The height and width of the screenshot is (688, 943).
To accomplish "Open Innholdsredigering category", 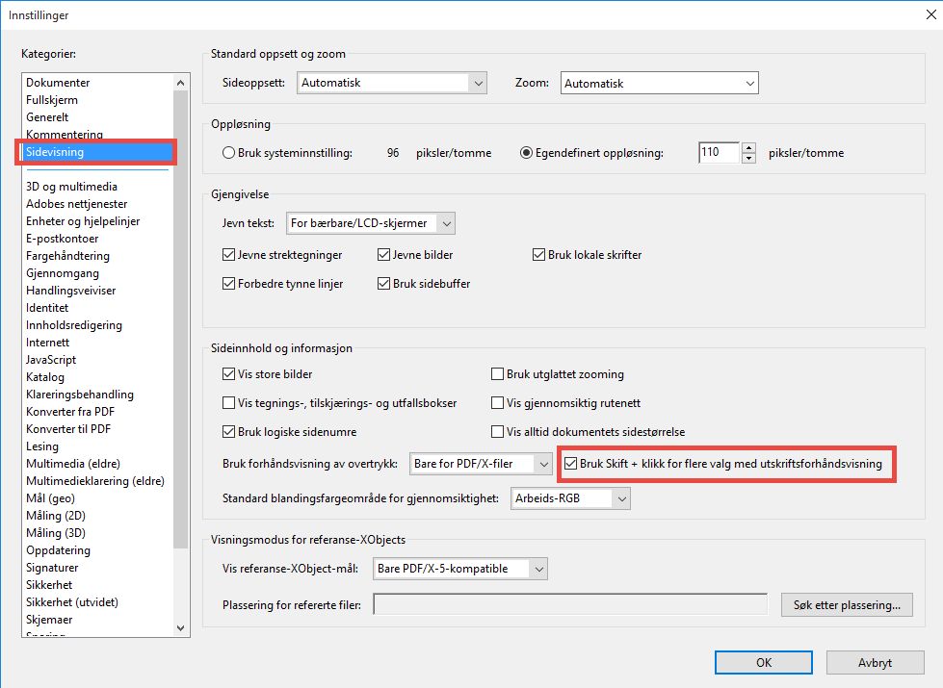I will coord(74,325).
